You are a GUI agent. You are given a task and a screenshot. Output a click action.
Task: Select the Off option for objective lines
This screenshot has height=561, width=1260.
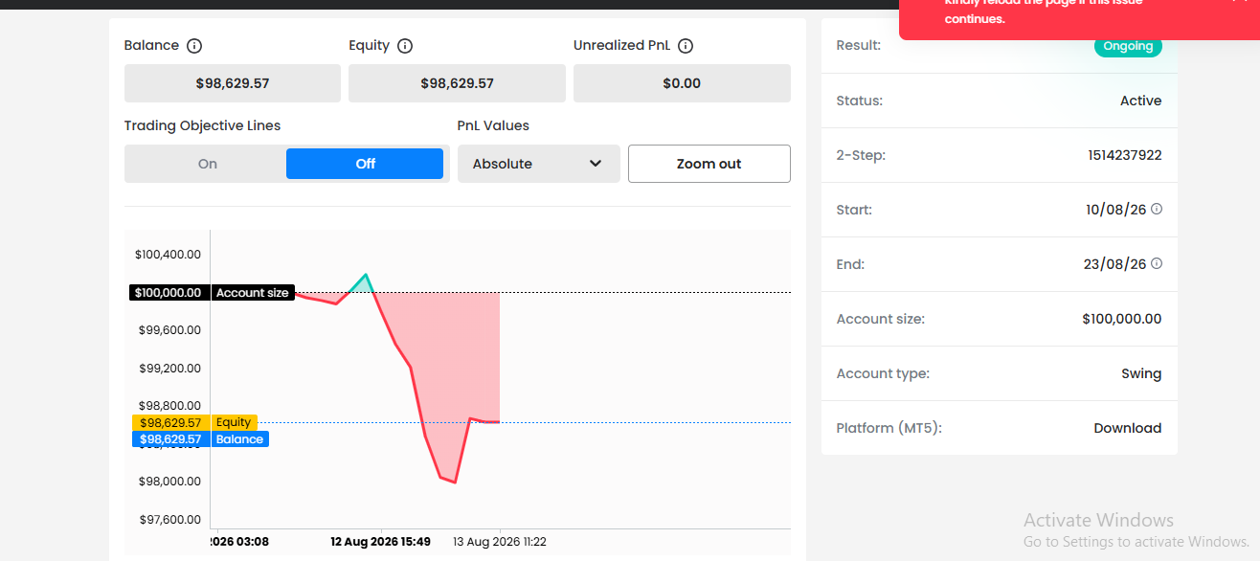coord(365,164)
